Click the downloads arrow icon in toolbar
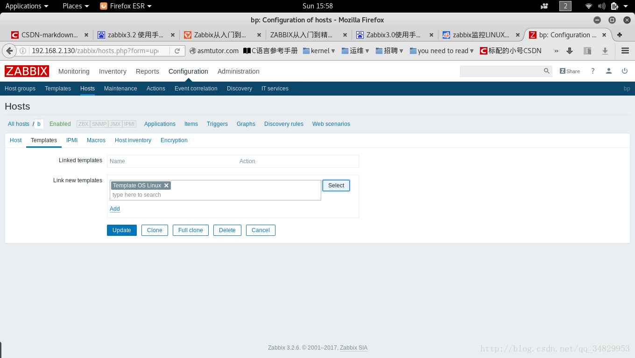 pyautogui.click(x=569, y=51)
